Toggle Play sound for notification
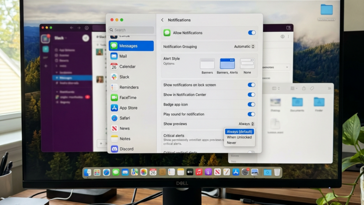This screenshot has height=205, width=364. tap(251, 114)
